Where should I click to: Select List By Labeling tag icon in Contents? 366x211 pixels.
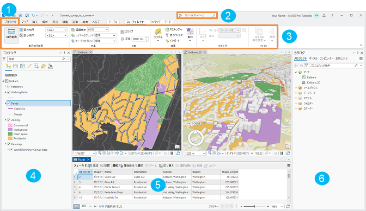[43, 66]
